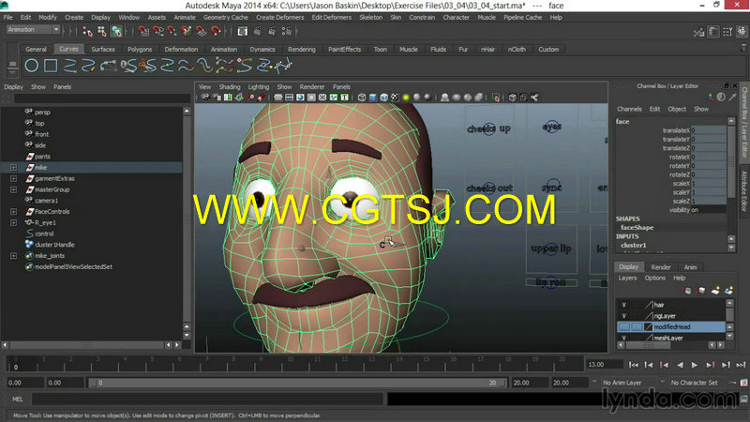Click the playback range slider bar

[296, 383]
